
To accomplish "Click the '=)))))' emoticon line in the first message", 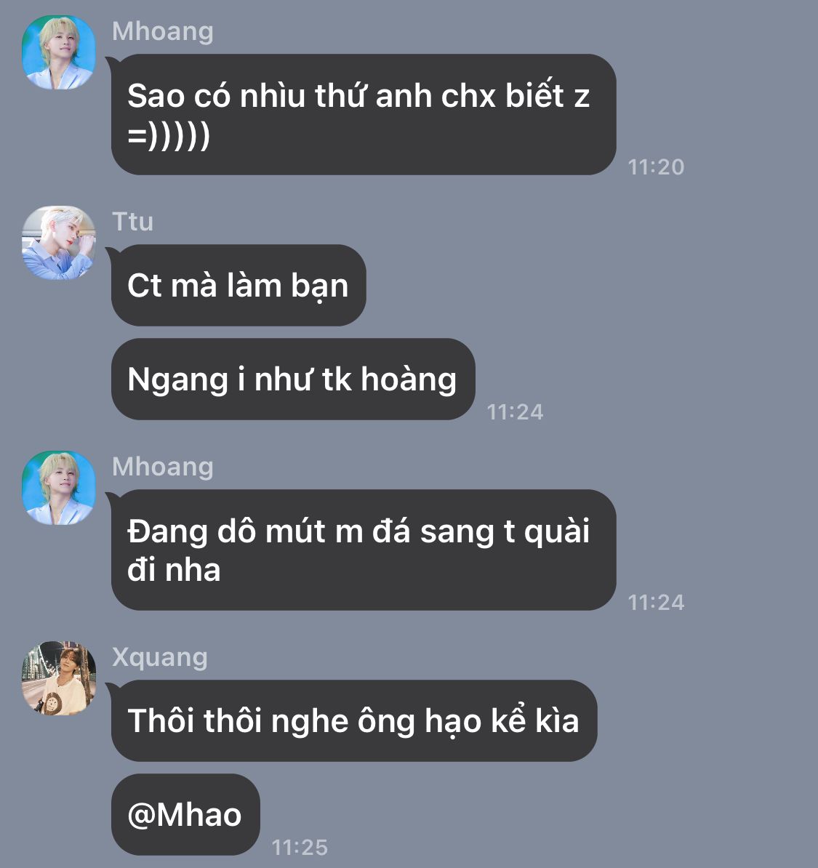I will click(169, 135).
